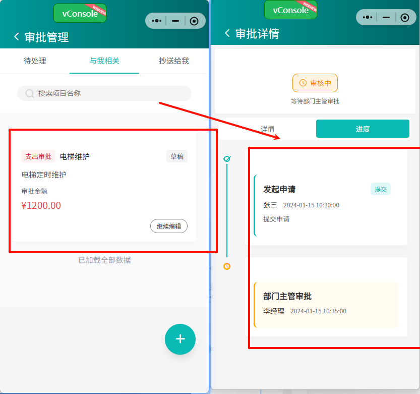The width and height of the screenshot is (420, 394).
Task: Switch to the 待处理 tab
Action: coord(35,61)
